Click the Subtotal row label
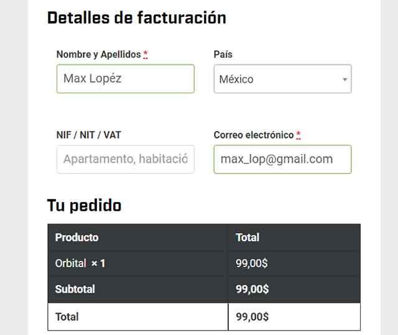This screenshot has width=398, height=335. coord(75,289)
